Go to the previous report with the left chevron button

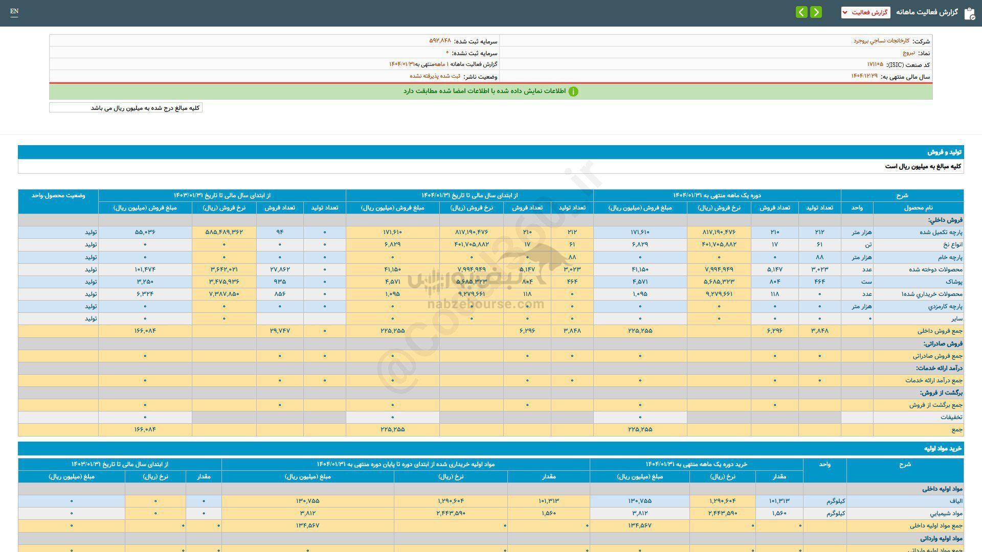click(801, 12)
